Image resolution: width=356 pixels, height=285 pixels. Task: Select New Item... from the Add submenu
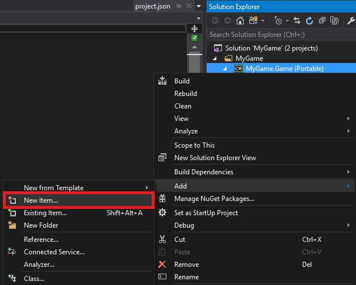coord(41,200)
